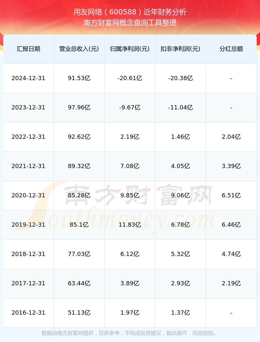Click adjusted profit value 1.37亿
Image resolution: width=260 pixels, height=342 pixels.
tap(180, 313)
